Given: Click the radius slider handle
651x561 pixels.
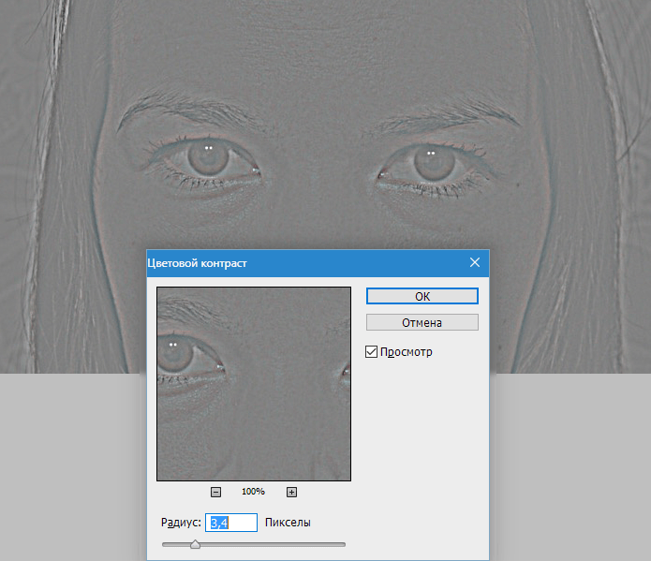Looking at the screenshot, I should pos(195,544).
